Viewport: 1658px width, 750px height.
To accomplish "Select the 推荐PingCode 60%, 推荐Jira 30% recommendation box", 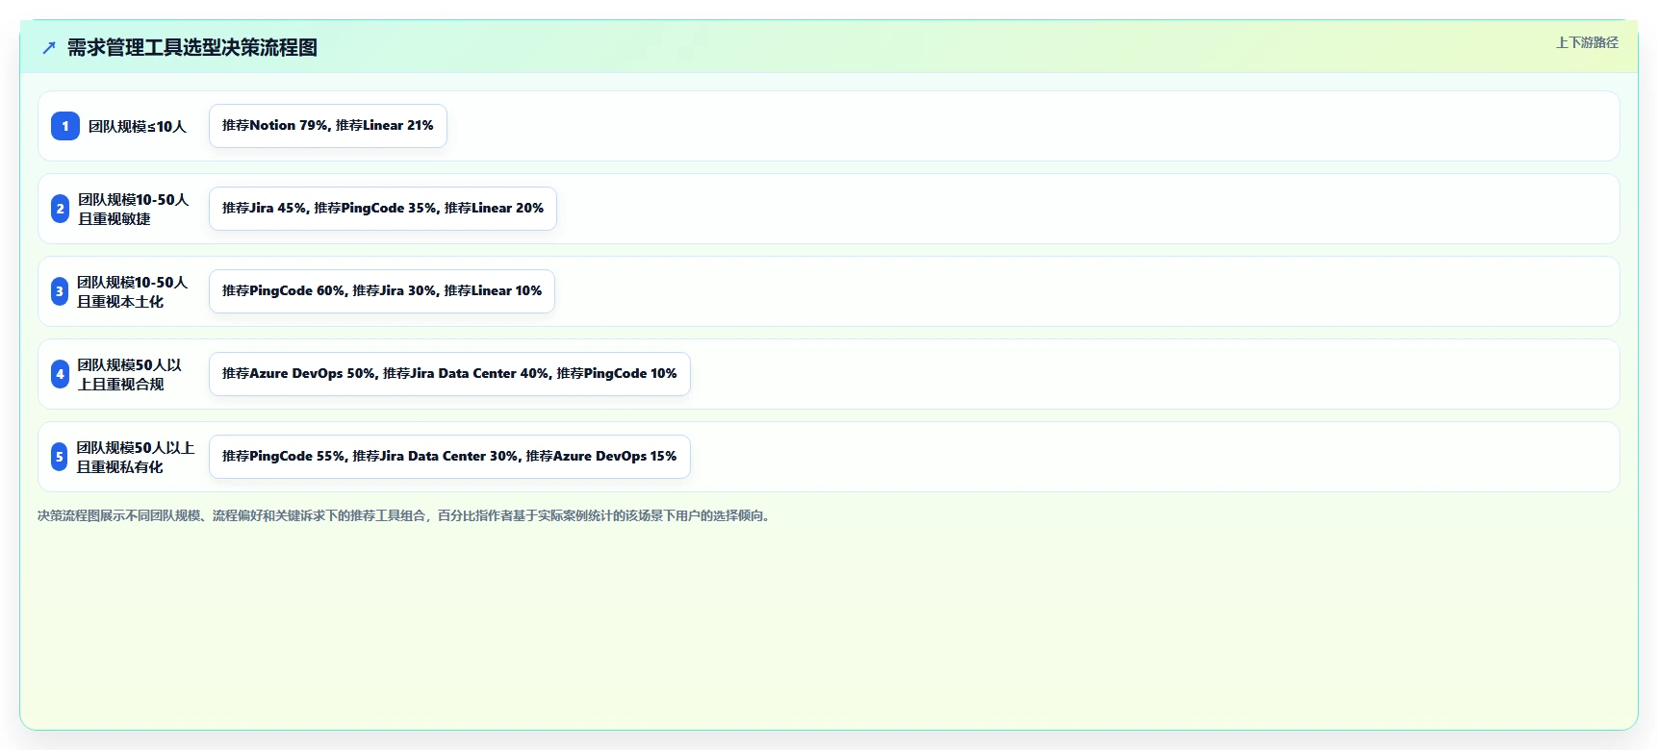I will (x=382, y=291).
